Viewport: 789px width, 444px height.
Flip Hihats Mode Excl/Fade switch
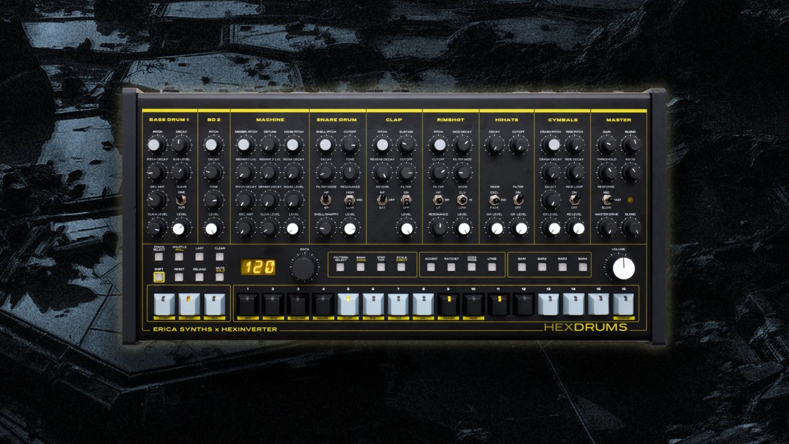point(494,200)
